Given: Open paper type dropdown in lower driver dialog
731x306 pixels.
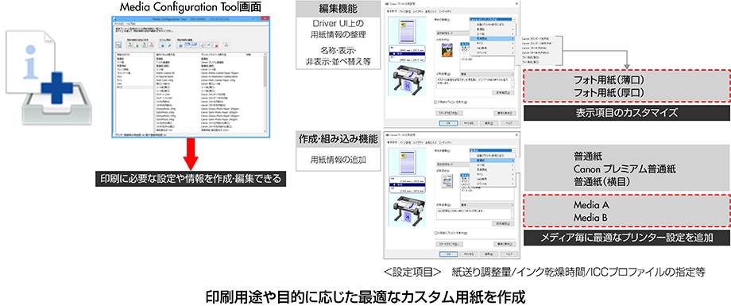Looking at the screenshot, I should click(x=493, y=150).
